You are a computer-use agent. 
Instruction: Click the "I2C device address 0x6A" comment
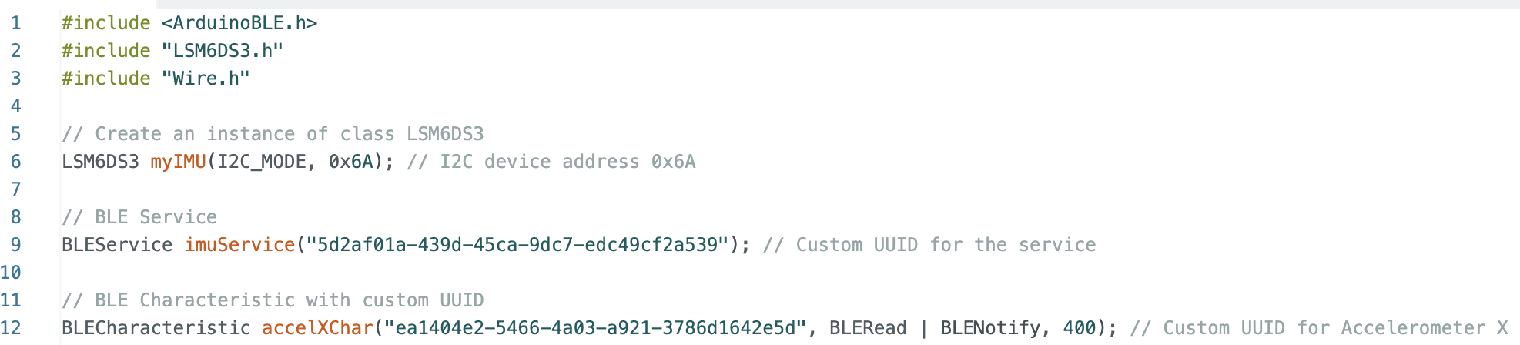(x=551, y=162)
